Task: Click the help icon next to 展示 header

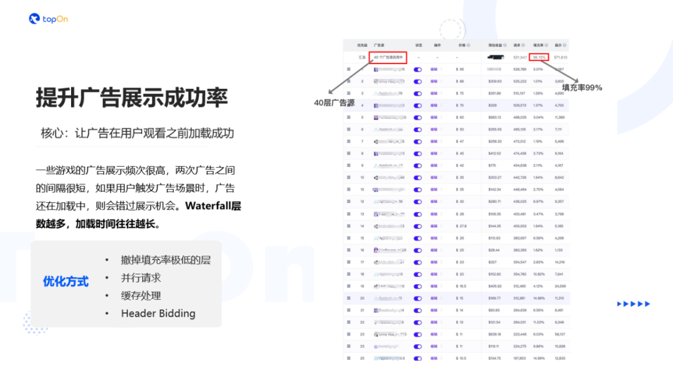Action: point(565,45)
